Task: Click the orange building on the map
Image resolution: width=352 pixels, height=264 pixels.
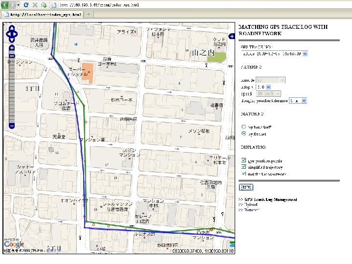Action: [88, 73]
